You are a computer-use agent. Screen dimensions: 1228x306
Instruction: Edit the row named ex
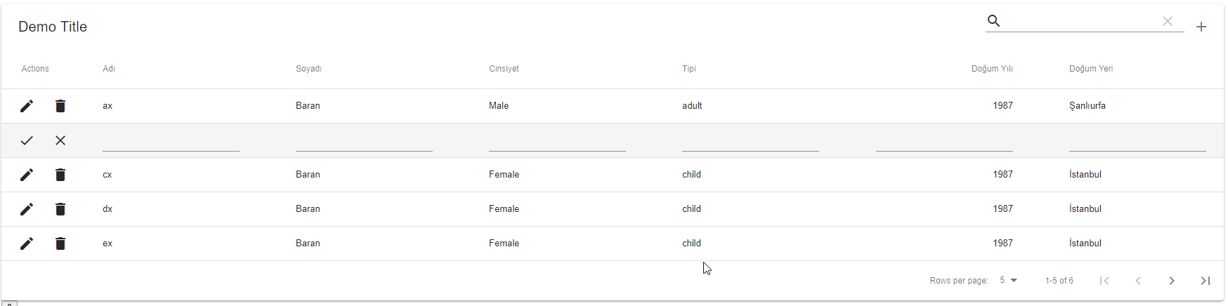27,244
